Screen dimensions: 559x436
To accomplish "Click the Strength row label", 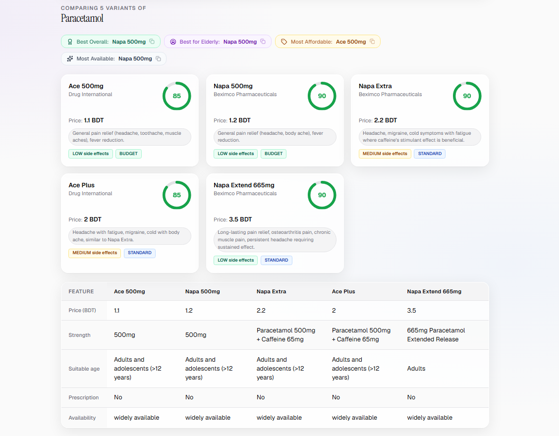I will 79,335.
